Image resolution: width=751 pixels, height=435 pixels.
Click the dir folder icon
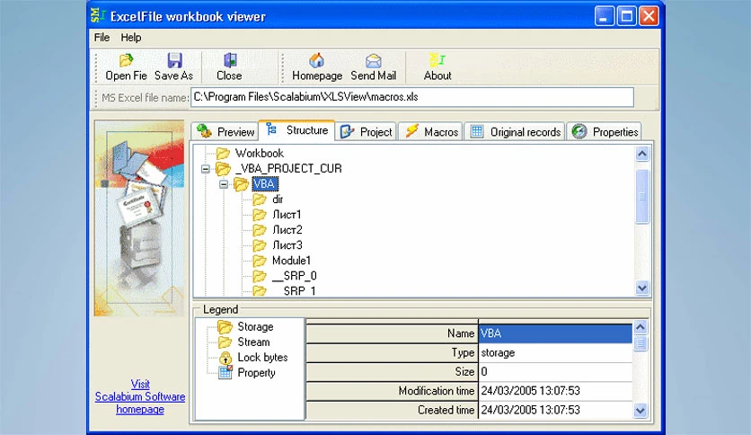tap(260, 200)
